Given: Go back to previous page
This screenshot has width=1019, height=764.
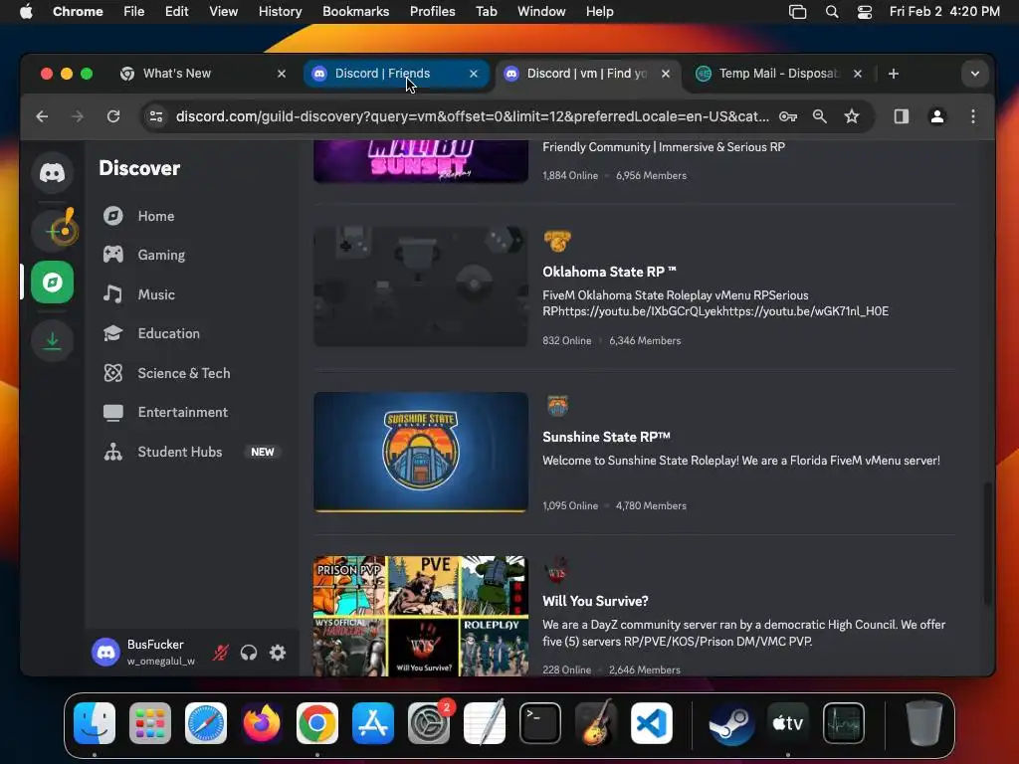Looking at the screenshot, I should pyautogui.click(x=42, y=116).
